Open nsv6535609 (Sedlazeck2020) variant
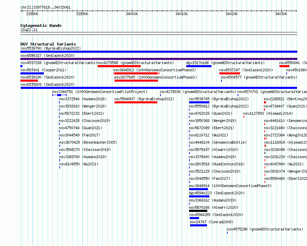Image resolution: width=307 pixels, height=246 pixels. coord(48,84)
